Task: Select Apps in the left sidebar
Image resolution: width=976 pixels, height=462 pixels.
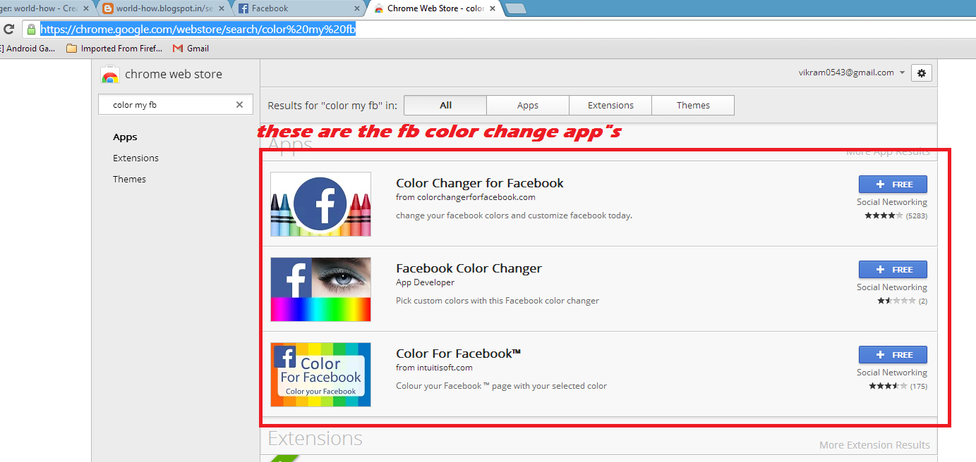Action: pos(125,137)
